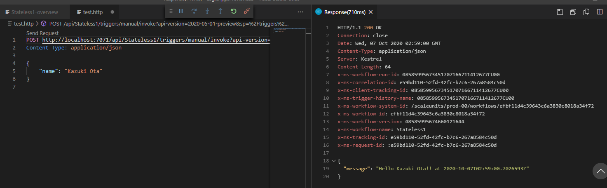This screenshot has height=188, width=607.
Task: Click the scroll-to-top round arrow button
Action: 600,171
